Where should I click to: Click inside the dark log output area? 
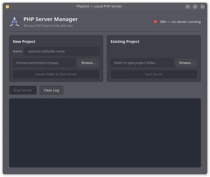(105, 133)
